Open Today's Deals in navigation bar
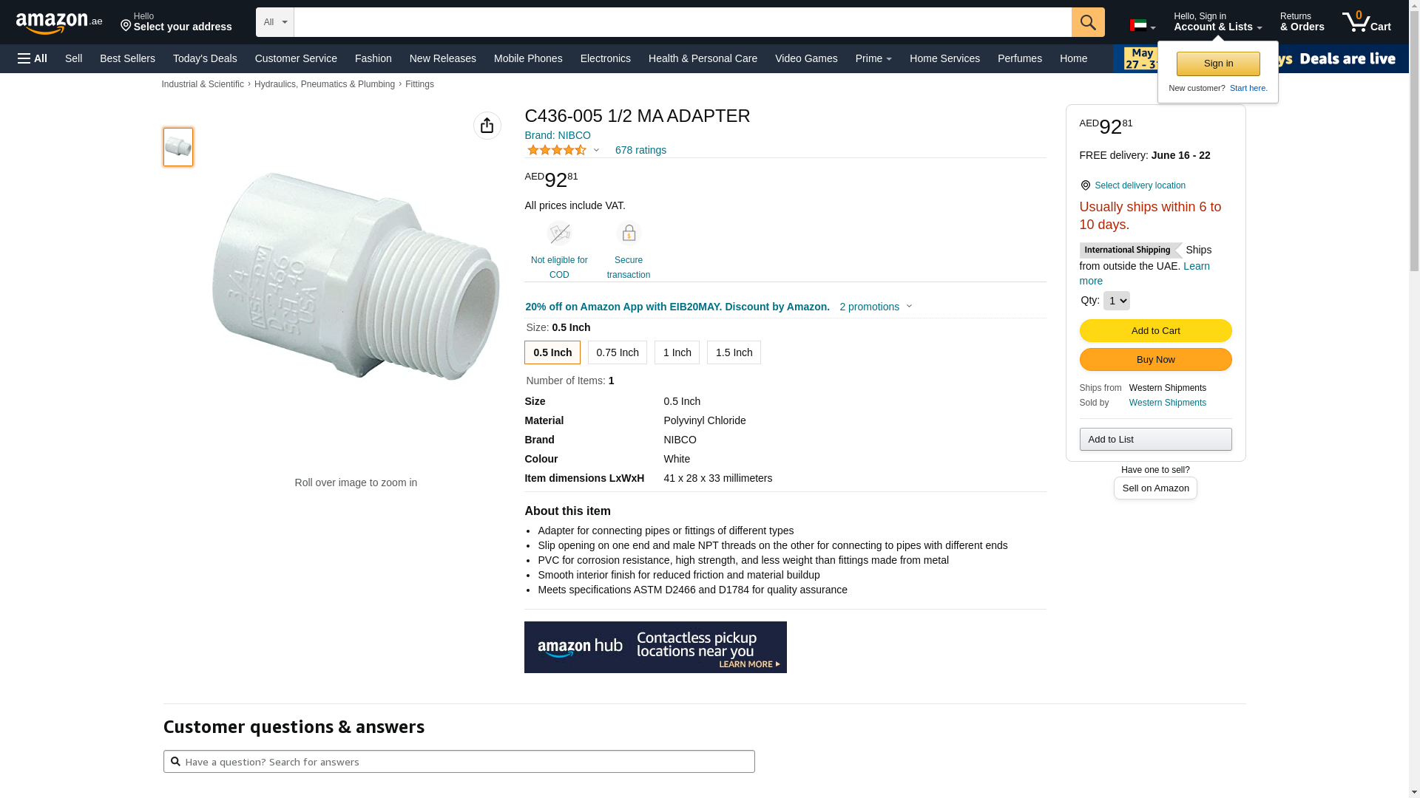This screenshot has height=798, width=1420. tap(205, 58)
